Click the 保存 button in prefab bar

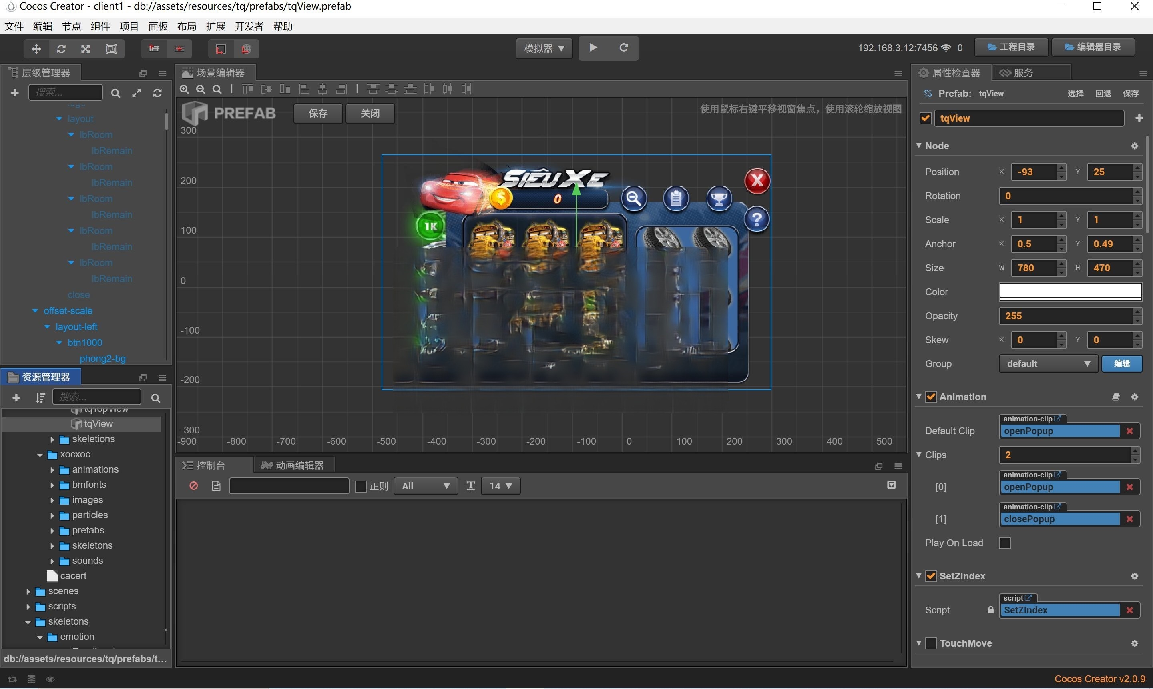tap(318, 113)
